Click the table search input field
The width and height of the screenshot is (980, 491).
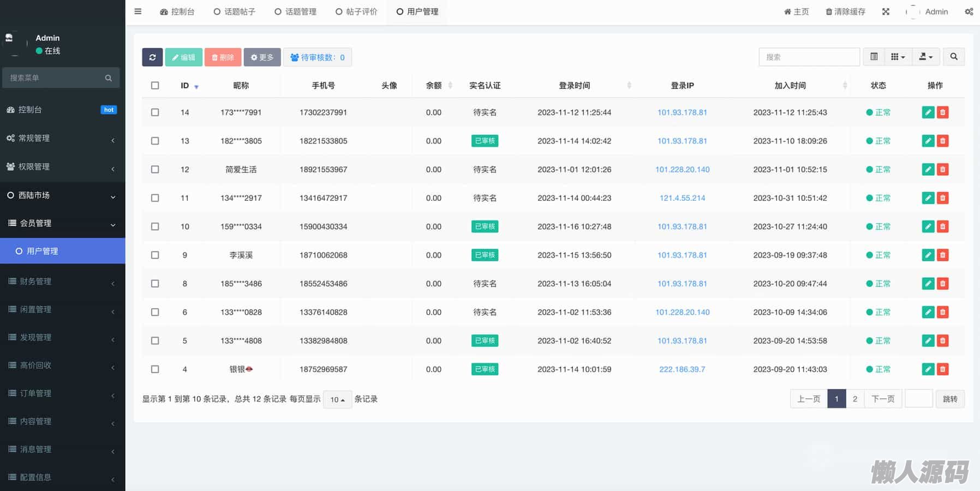pyautogui.click(x=809, y=57)
